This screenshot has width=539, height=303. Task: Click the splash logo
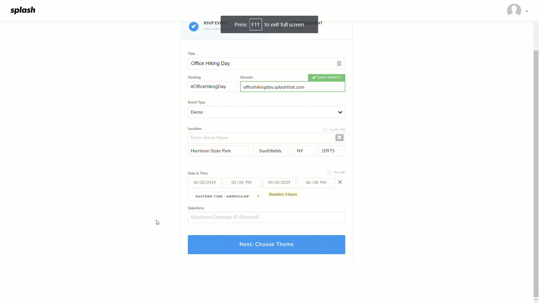(23, 10)
